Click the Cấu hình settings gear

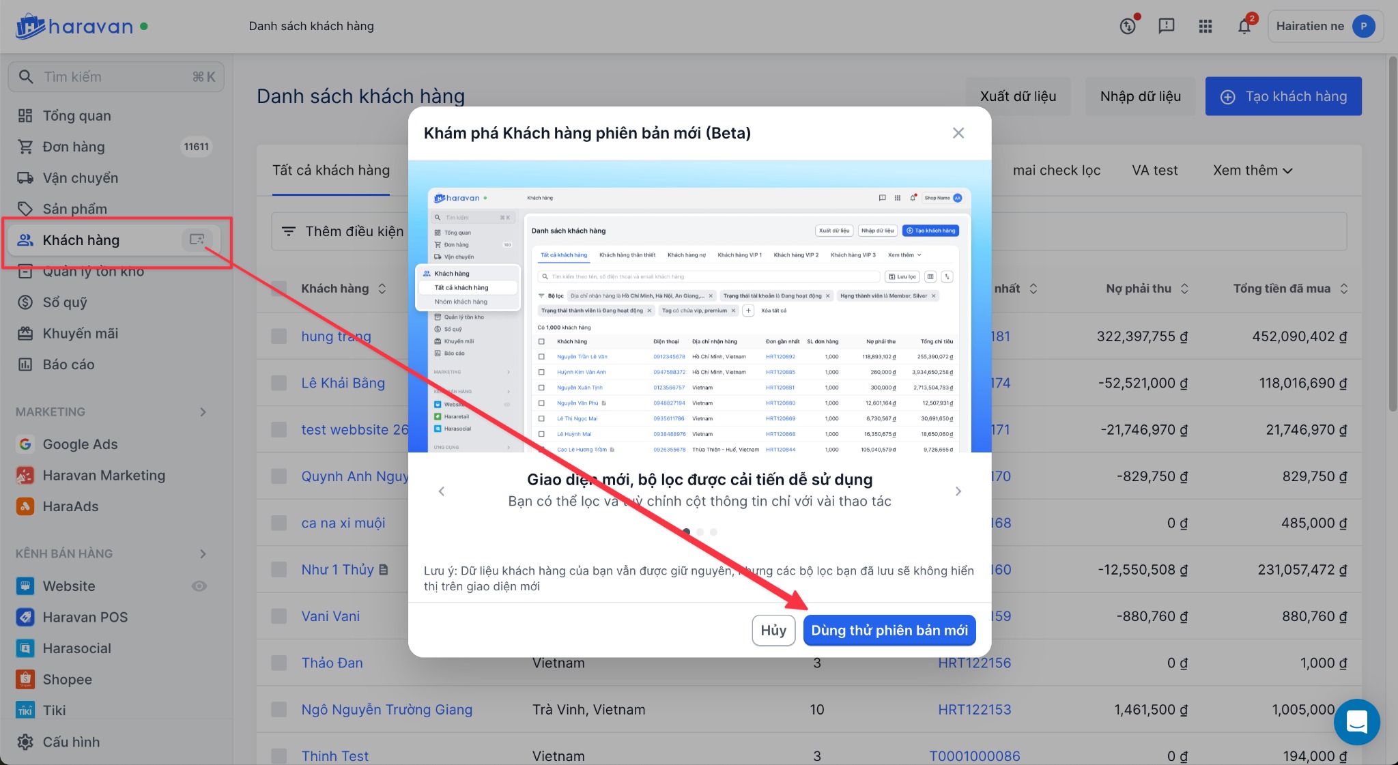point(25,742)
